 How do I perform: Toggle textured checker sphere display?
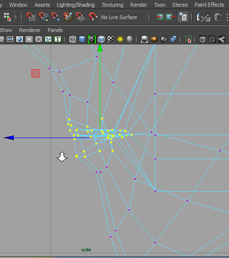(x=111, y=39)
